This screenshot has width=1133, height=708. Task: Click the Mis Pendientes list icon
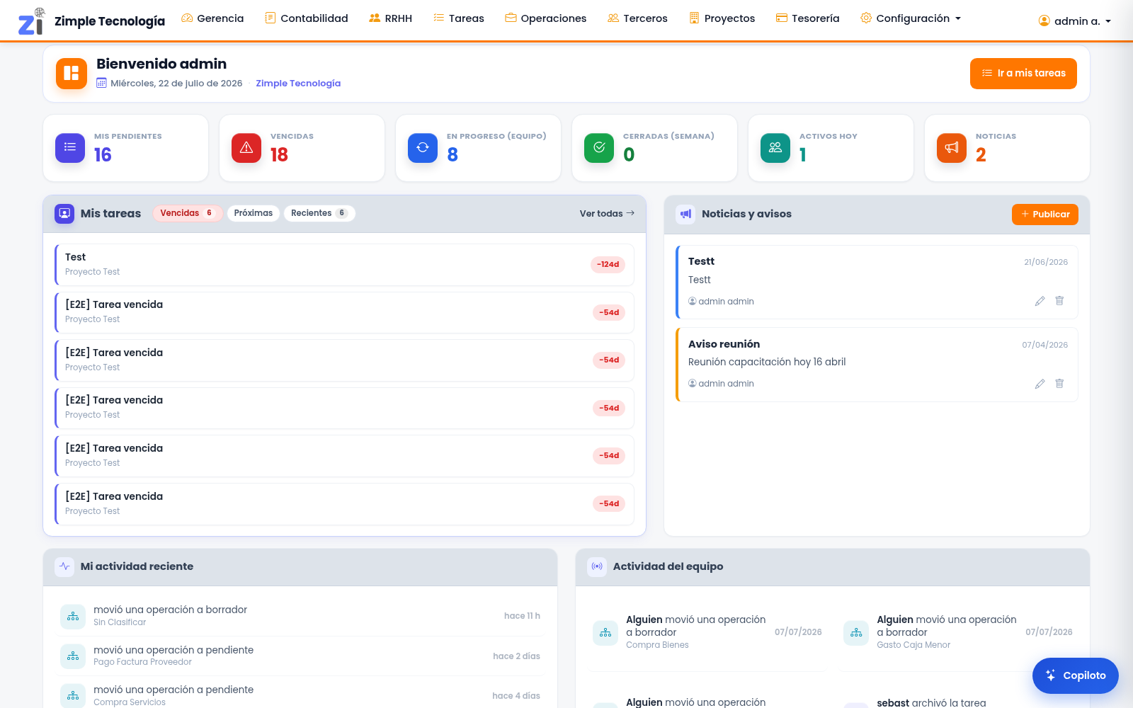pos(70,147)
